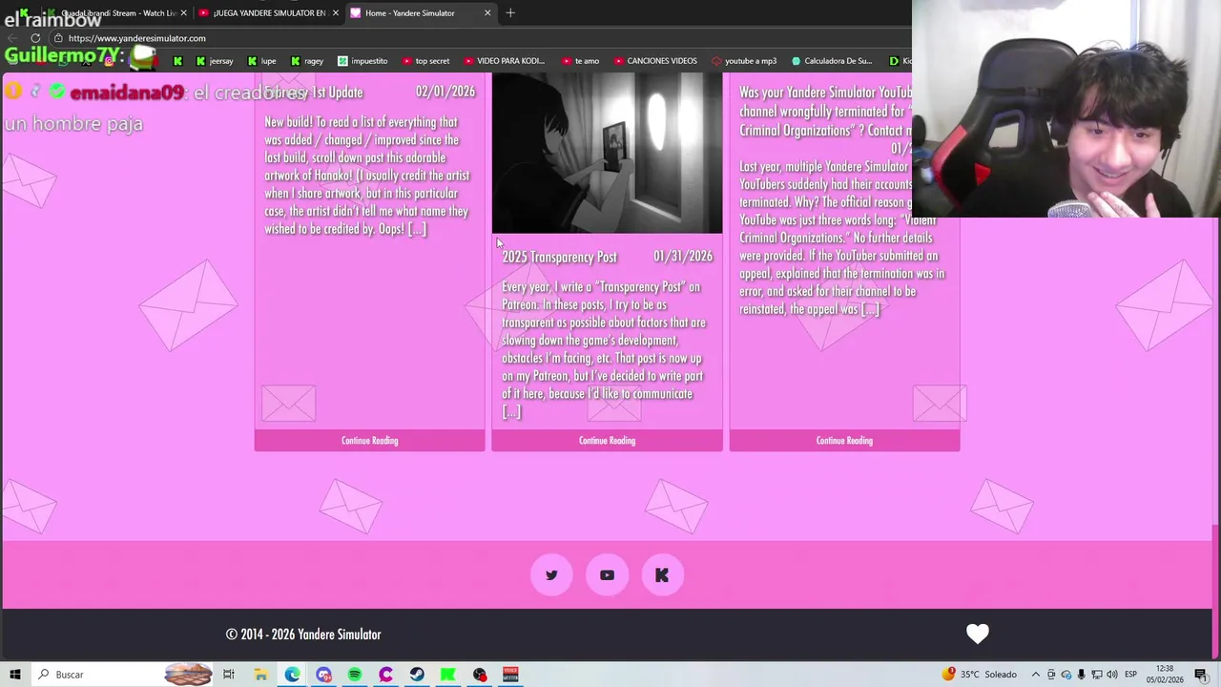Click the ESP language indicator
Screen dimensions: 1221x687
[x=1130, y=675]
